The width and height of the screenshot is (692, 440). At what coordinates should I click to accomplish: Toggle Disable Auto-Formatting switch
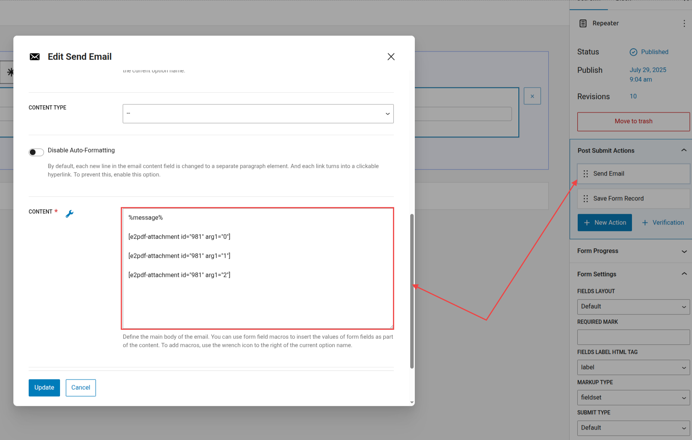[x=36, y=152]
